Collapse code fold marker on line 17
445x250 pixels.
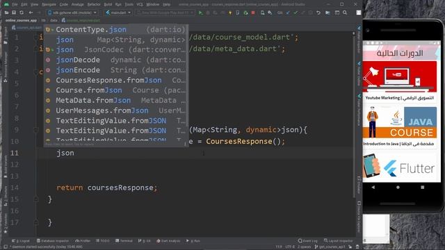pyautogui.click(x=36, y=222)
